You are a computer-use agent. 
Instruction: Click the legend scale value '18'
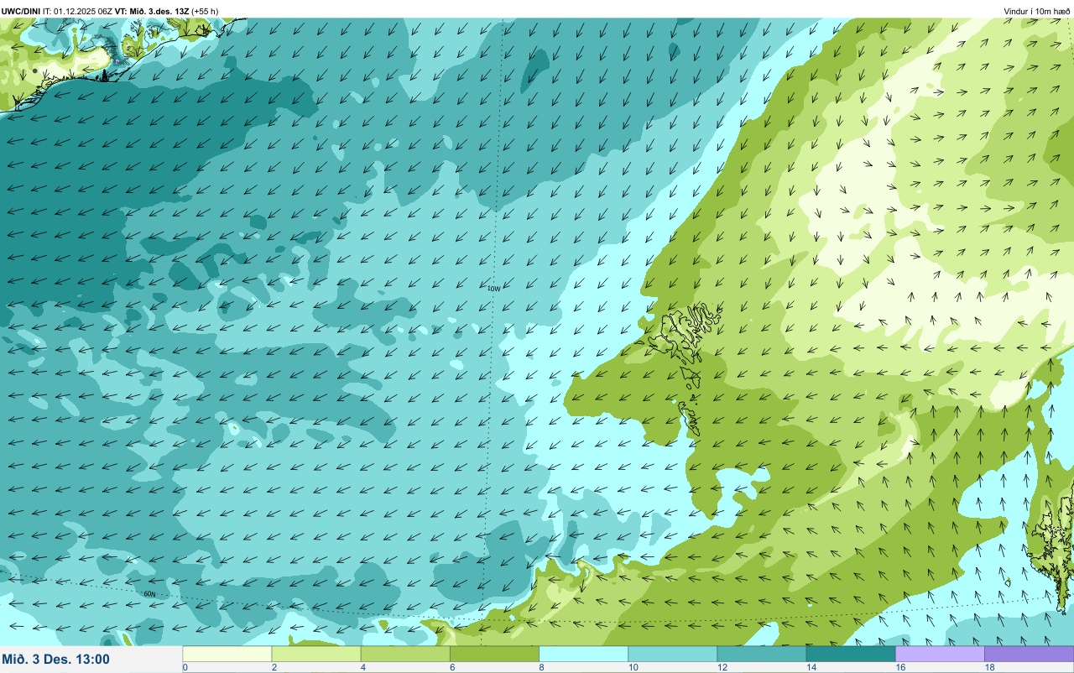[988, 668]
